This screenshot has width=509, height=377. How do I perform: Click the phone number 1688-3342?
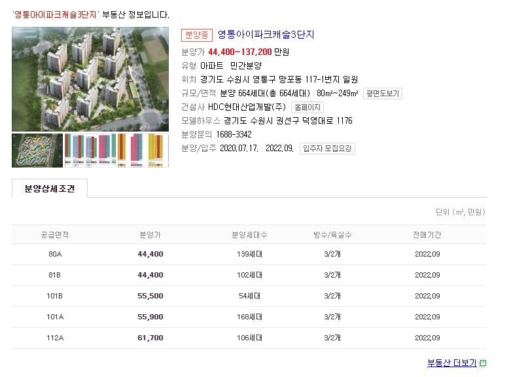234,134
